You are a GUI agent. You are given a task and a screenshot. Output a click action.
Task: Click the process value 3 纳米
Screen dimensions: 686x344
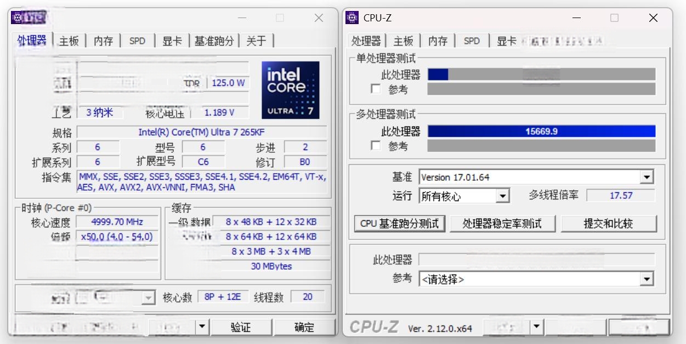(x=99, y=112)
